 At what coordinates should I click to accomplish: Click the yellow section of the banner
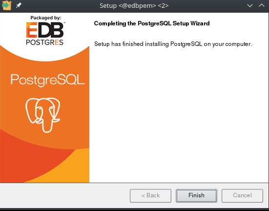(72, 170)
